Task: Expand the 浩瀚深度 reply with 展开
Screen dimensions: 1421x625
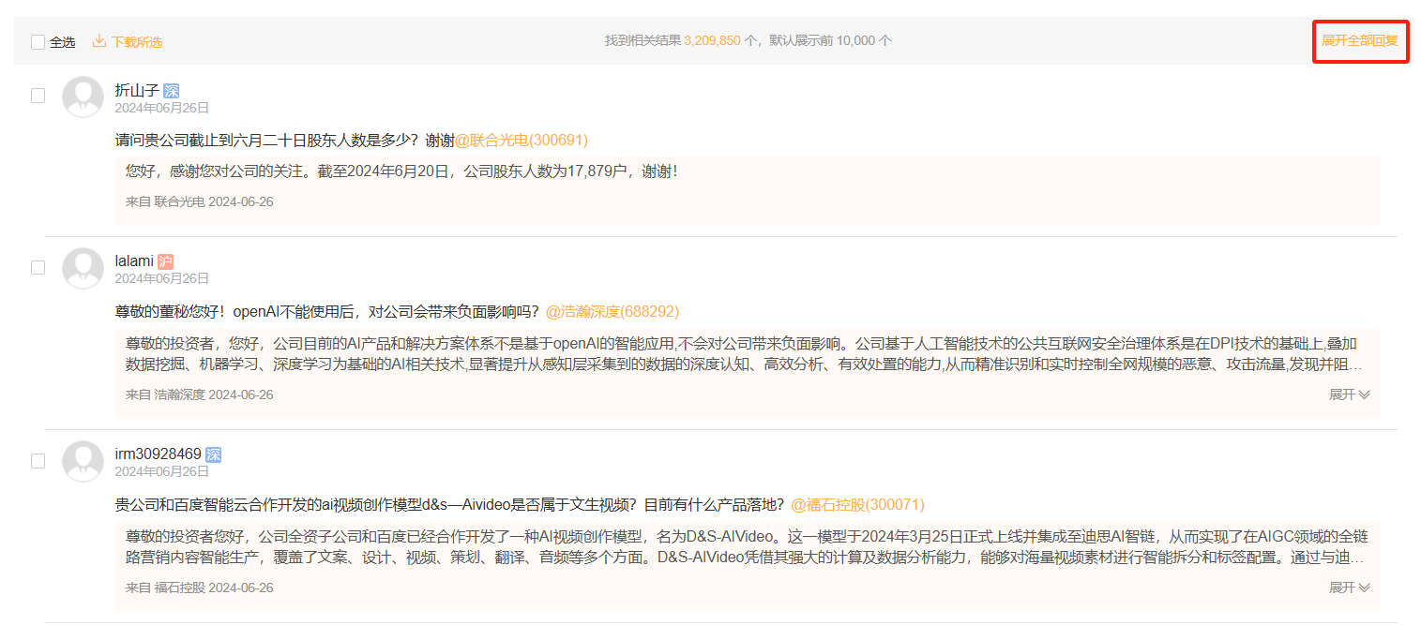Action: 1350,394
